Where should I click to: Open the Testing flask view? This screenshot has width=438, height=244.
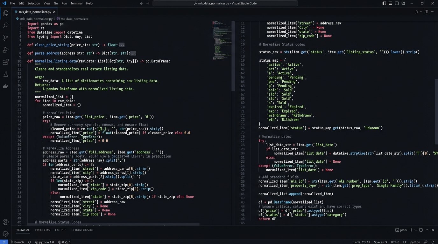point(5,74)
